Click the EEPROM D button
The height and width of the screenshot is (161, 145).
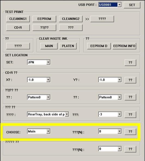[x=99, y=46]
